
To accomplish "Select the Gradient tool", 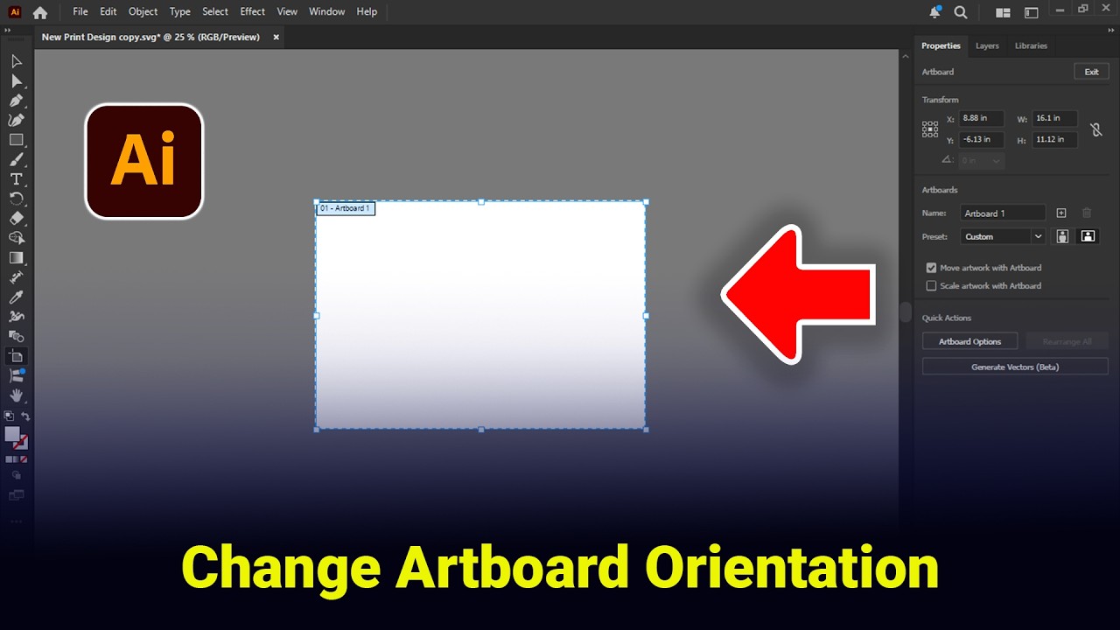I will pos(17,258).
